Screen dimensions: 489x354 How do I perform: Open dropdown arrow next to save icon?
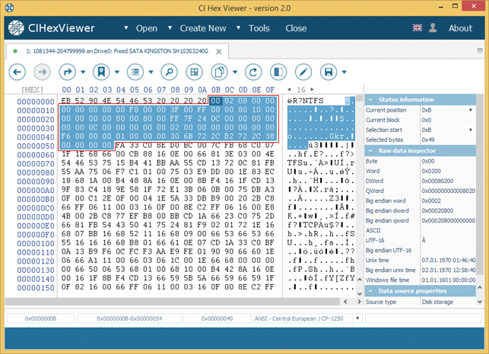345,72
